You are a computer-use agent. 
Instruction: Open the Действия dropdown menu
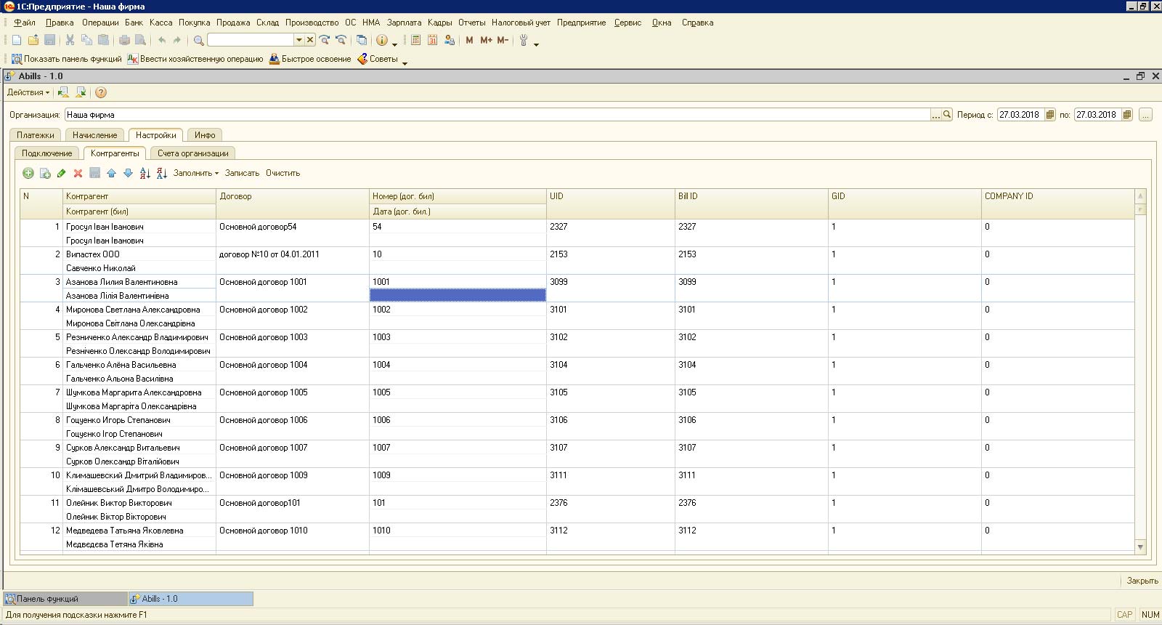click(x=28, y=92)
